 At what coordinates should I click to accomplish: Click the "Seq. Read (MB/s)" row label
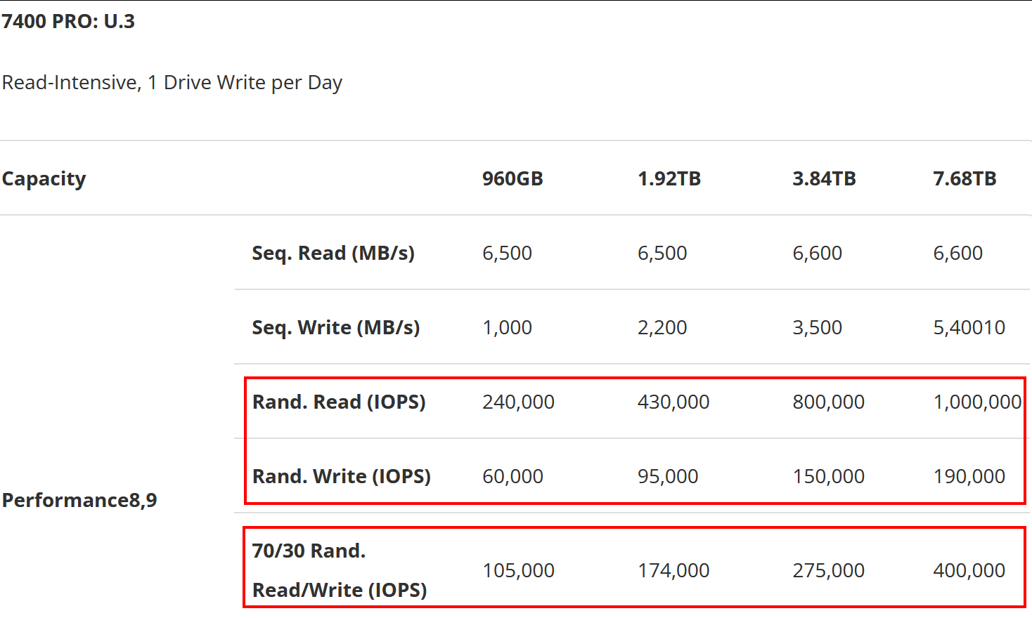333,253
